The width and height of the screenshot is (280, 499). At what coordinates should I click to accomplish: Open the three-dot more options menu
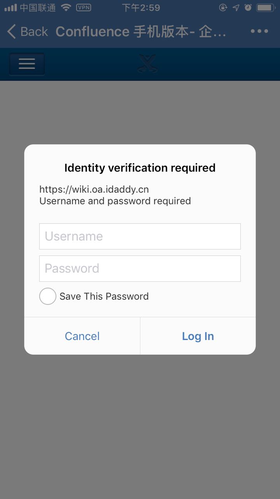point(259,32)
